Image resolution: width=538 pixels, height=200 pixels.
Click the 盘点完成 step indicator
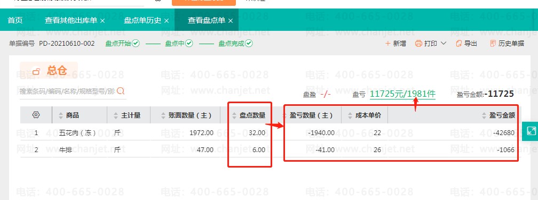pyautogui.click(x=235, y=44)
